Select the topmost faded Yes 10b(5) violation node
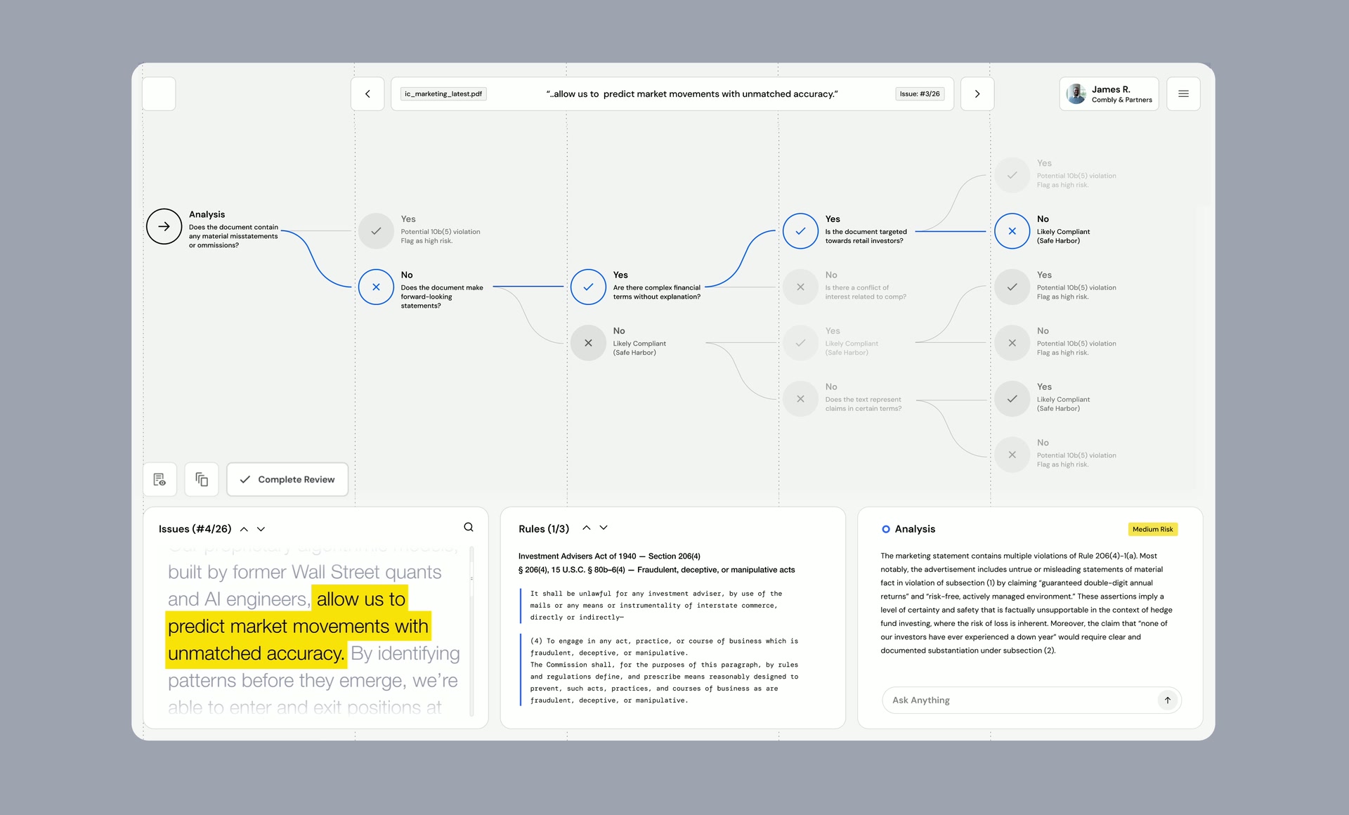This screenshot has height=815, width=1349. [1012, 175]
